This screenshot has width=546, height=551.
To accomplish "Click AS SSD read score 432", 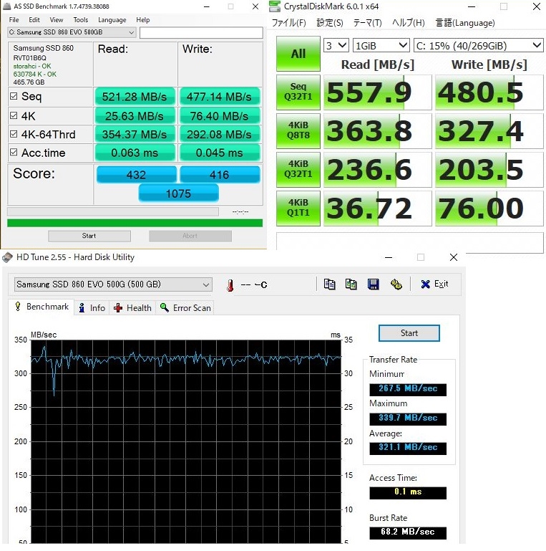I will pyautogui.click(x=136, y=175).
